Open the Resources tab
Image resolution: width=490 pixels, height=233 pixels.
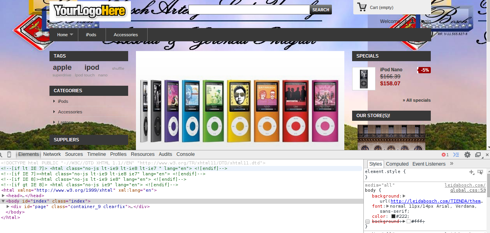coord(143,154)
